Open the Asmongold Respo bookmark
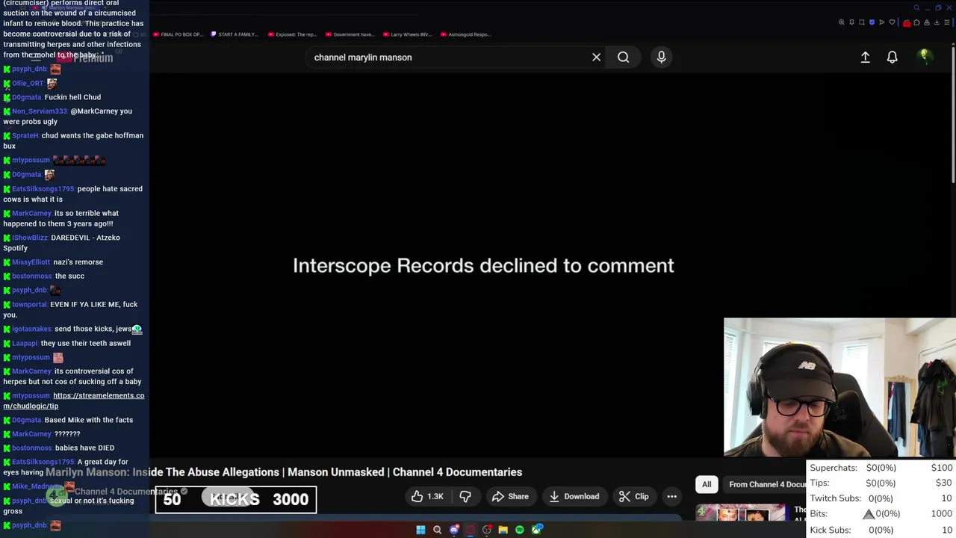 coord(465,34)
